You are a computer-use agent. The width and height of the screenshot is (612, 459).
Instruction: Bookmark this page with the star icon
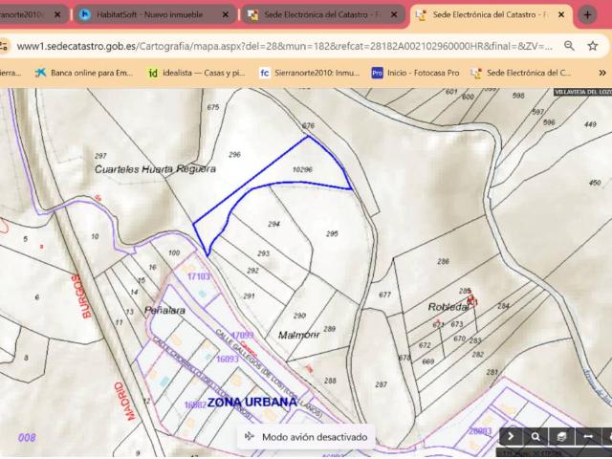pos(593,46)
